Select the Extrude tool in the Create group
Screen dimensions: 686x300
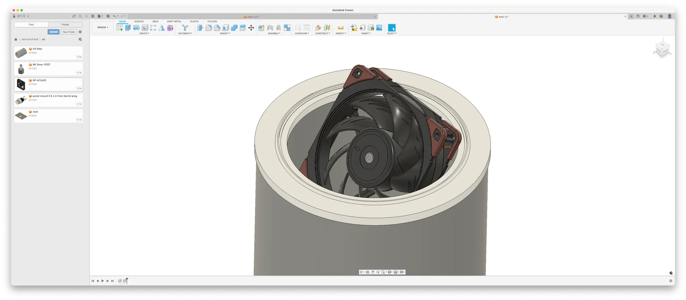pos(128,28)
